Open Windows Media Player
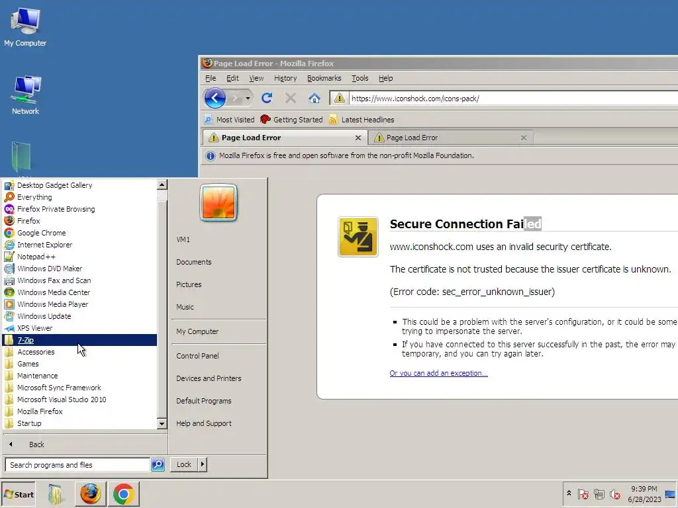This screenshot has width=678, height=508. tap(79, 304)
